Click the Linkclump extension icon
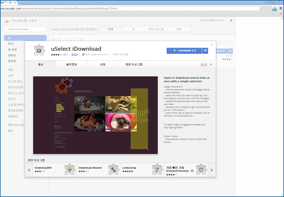 [157, 170]
